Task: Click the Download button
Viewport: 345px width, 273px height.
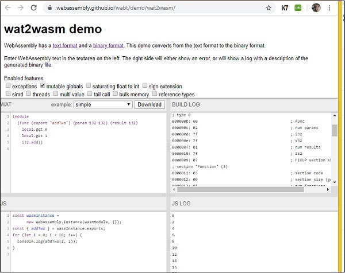Action: point(149,105)
